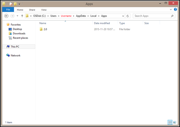Click the Favorites star icon

coord(8,24)
